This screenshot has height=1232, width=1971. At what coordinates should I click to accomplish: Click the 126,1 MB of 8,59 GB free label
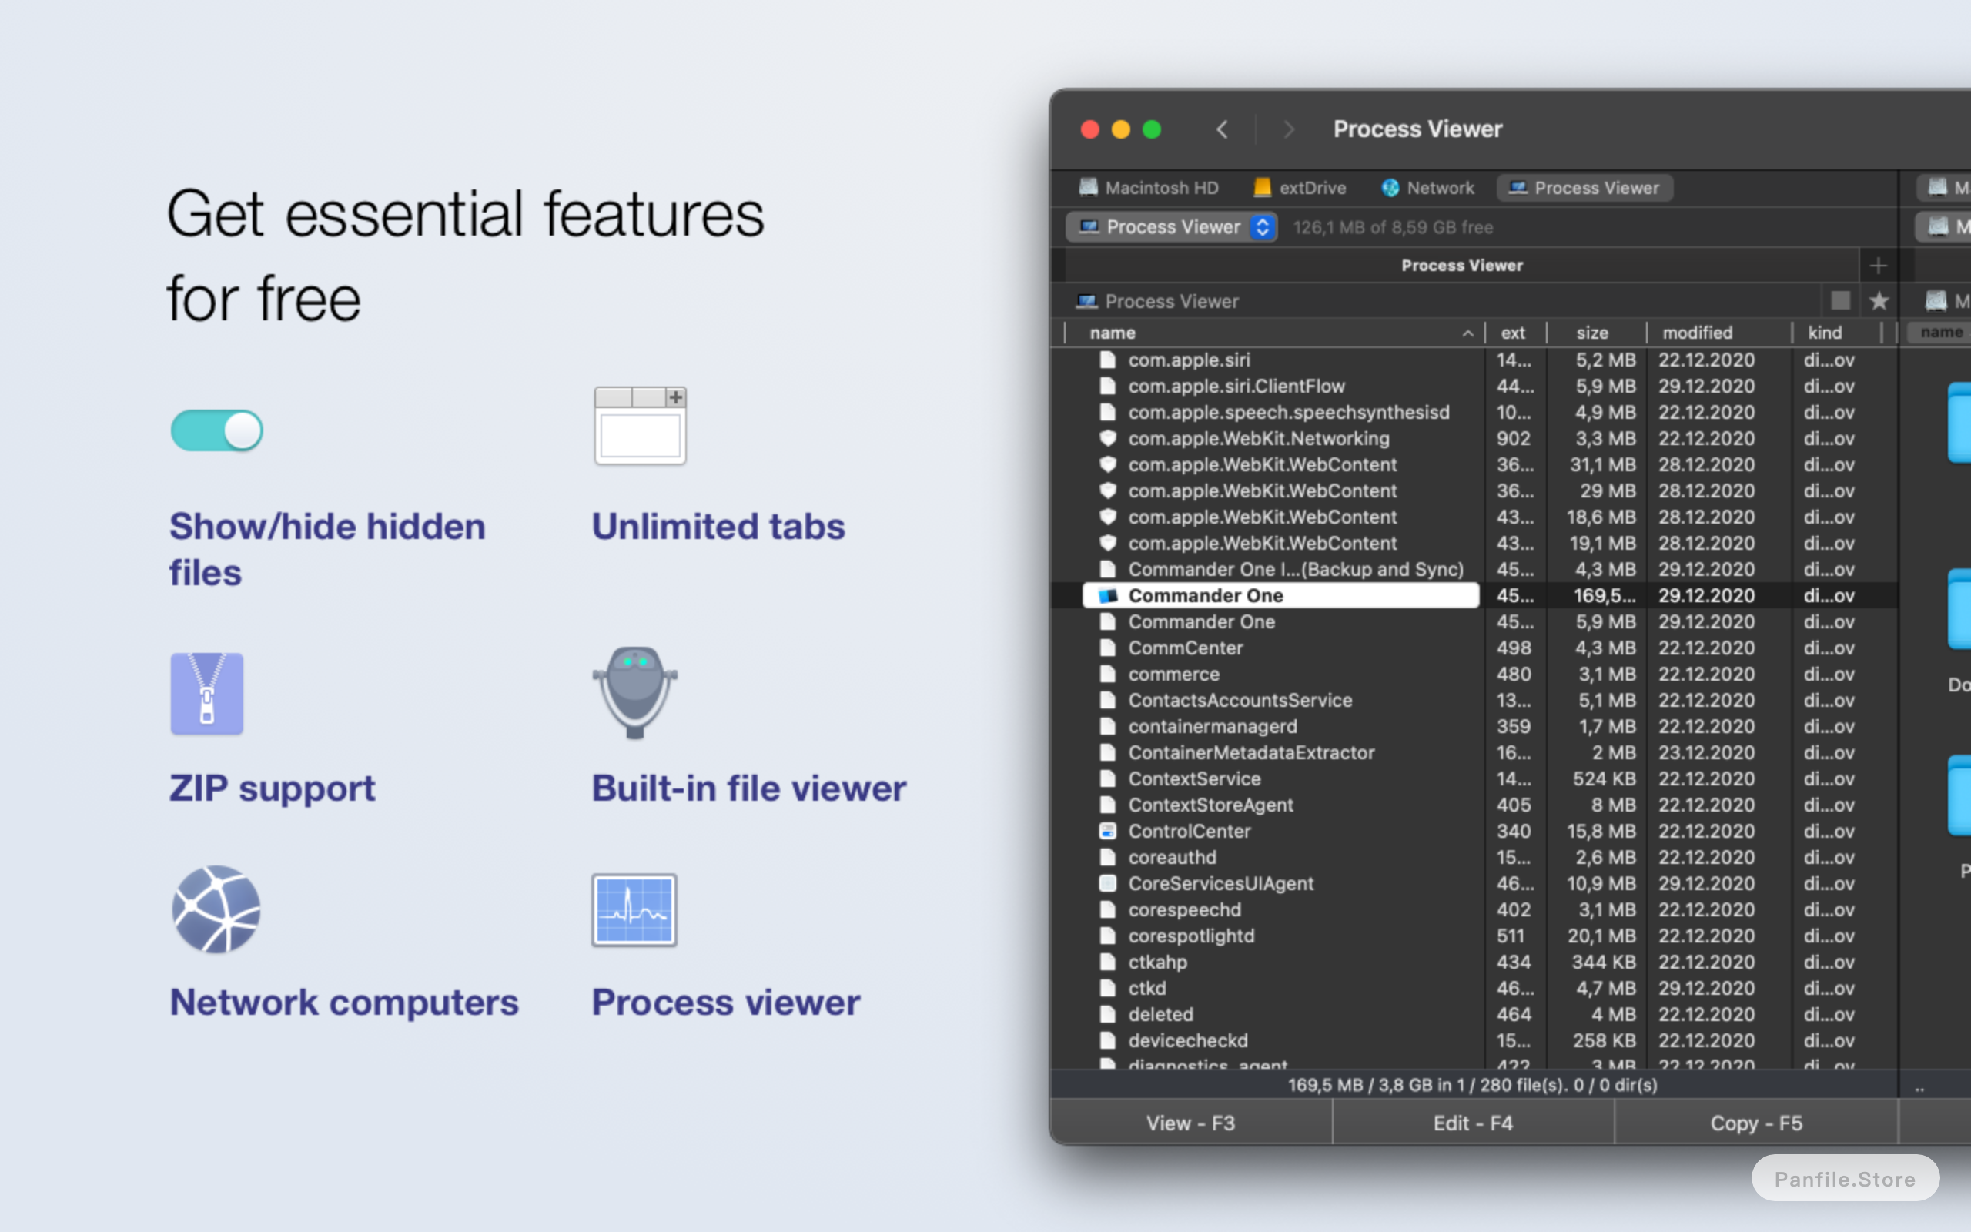[1393, 227]
